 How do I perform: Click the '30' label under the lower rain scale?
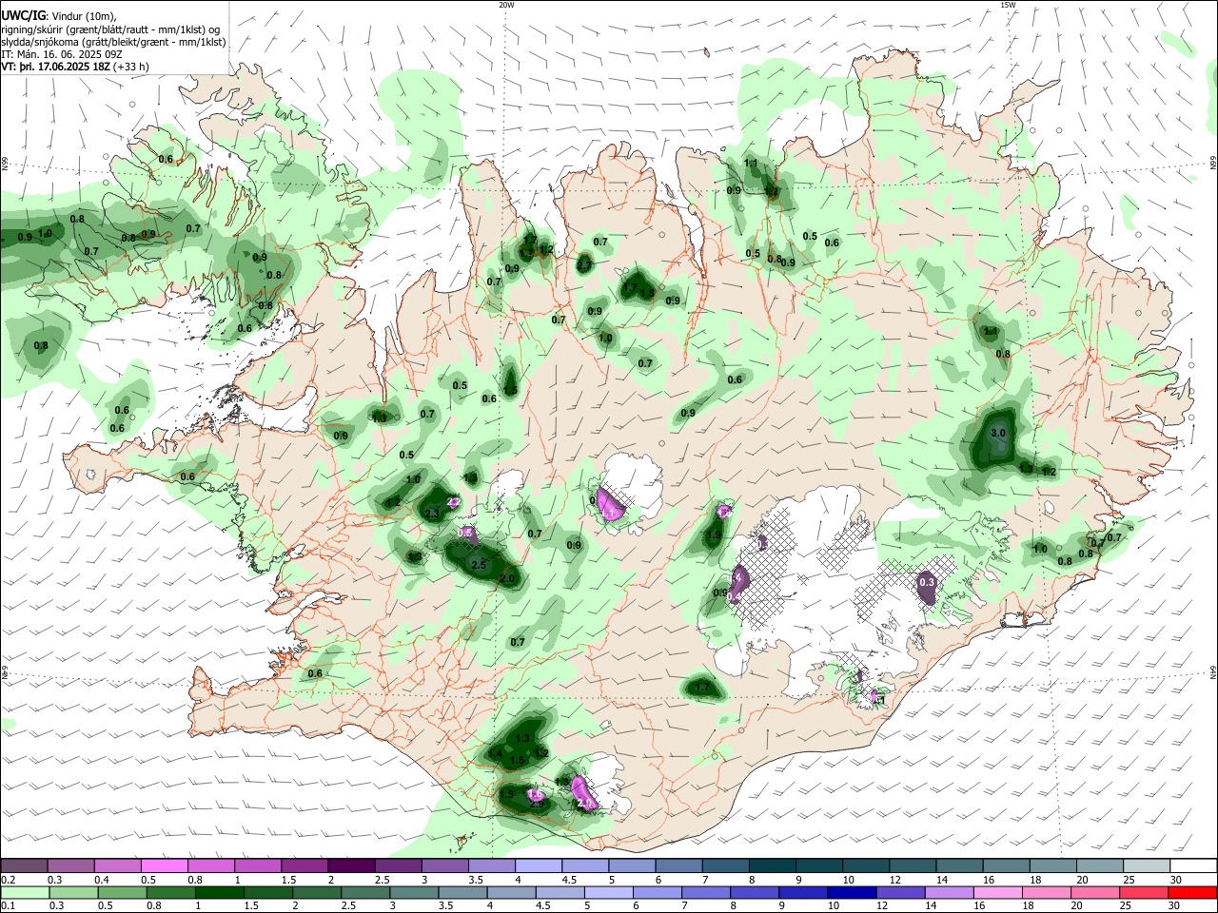coord(1176,905)
